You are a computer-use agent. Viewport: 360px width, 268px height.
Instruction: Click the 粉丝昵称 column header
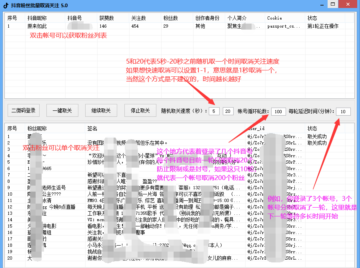[x=55, y=128]
